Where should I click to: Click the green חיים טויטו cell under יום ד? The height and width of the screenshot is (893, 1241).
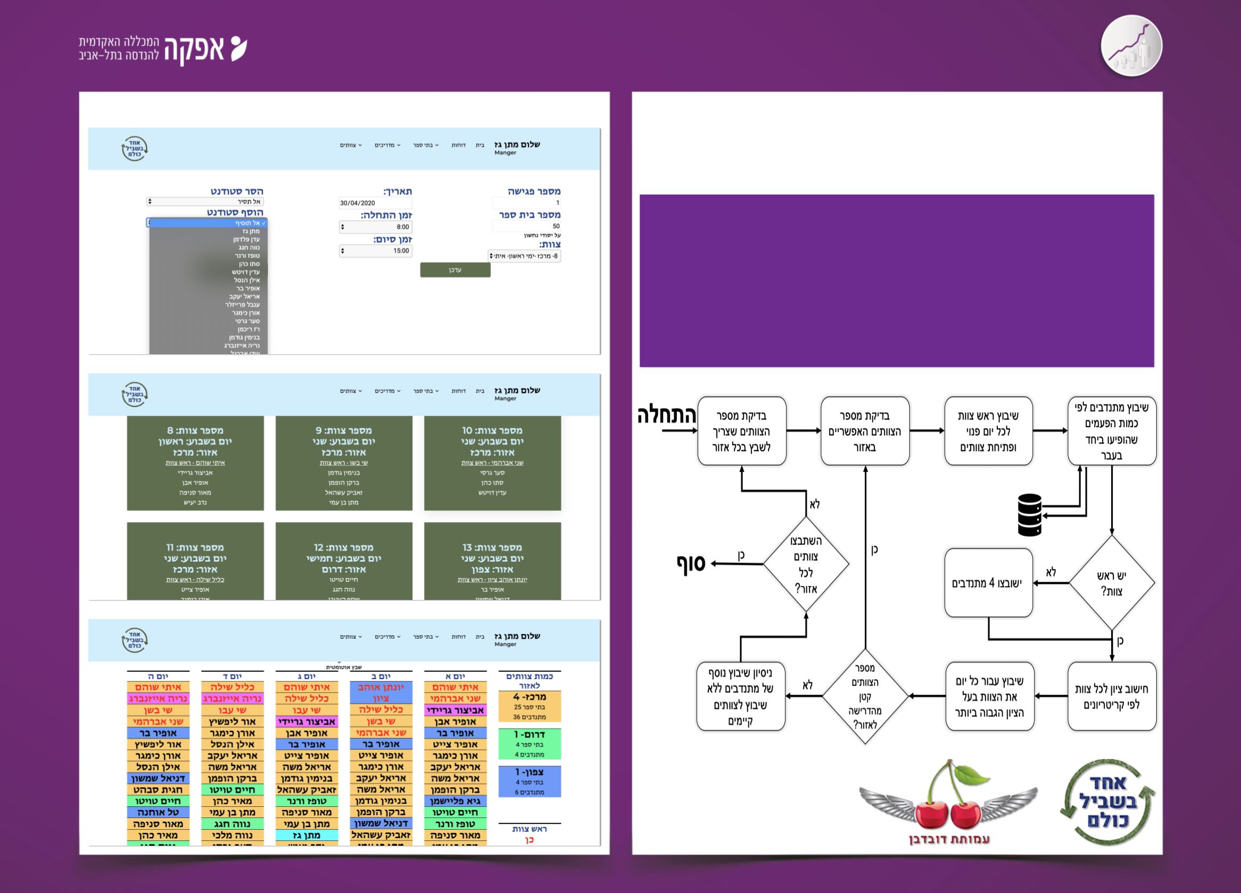point(233,790)
